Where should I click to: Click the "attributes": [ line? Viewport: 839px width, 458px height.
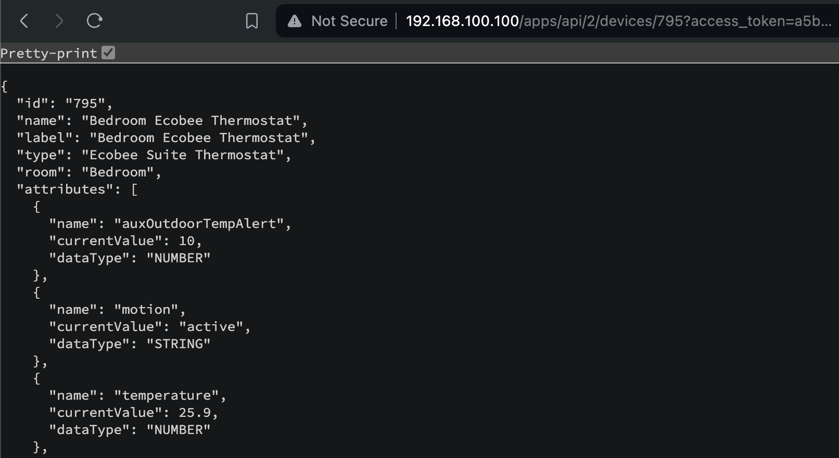pyautogui.click(x=77, y=189)
